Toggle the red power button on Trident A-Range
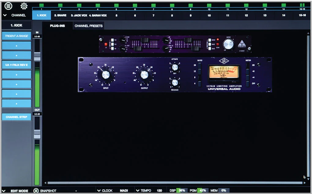The height and width of the screenshot is (194, 312). click(106, 44)
